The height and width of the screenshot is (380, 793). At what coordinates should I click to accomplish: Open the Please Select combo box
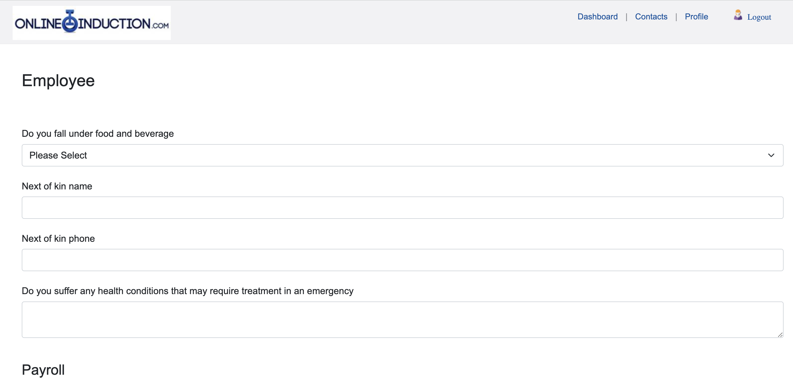(x=402, y=155)
